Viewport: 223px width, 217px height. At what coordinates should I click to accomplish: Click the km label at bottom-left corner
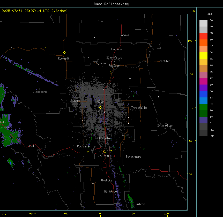click(4, 214)
